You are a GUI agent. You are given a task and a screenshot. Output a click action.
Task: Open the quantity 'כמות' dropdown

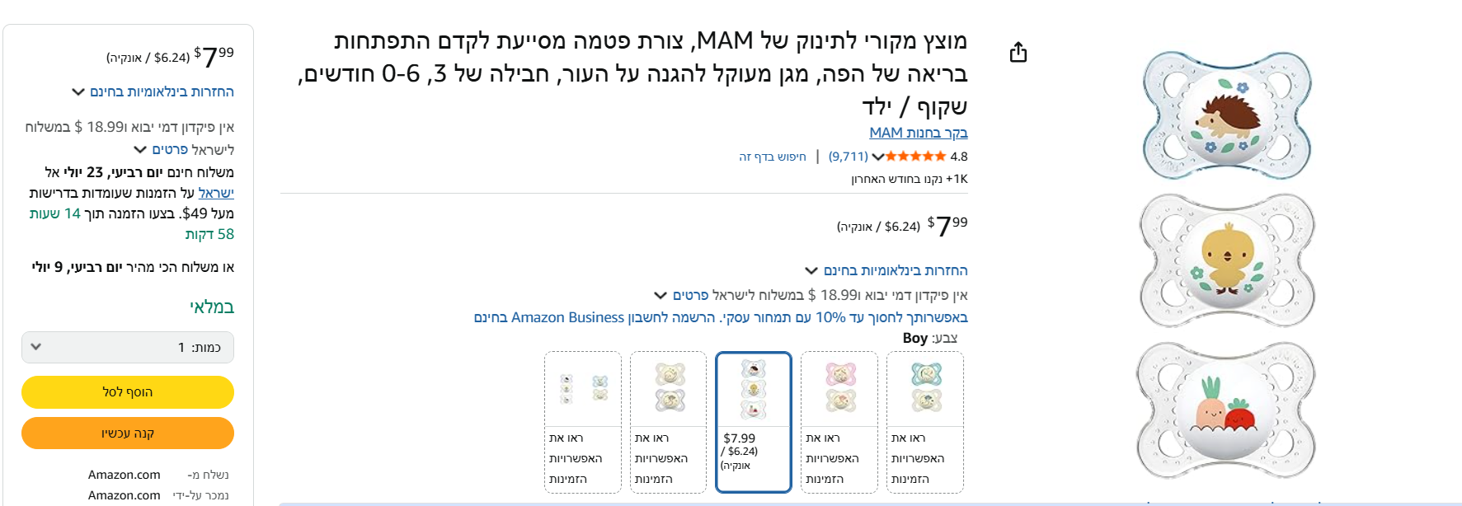(128, 347)
